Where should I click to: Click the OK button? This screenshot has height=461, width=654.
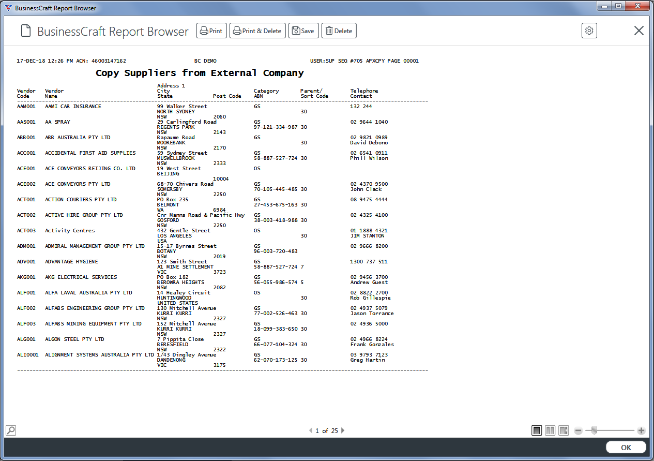click(x=626, y=448)
